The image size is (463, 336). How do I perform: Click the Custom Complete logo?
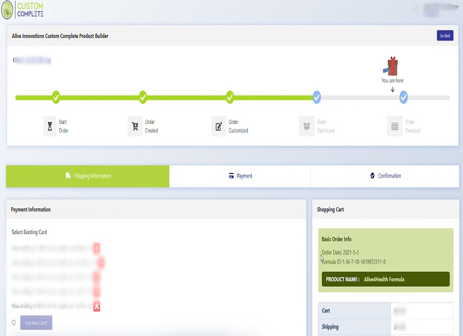[24, 10]
